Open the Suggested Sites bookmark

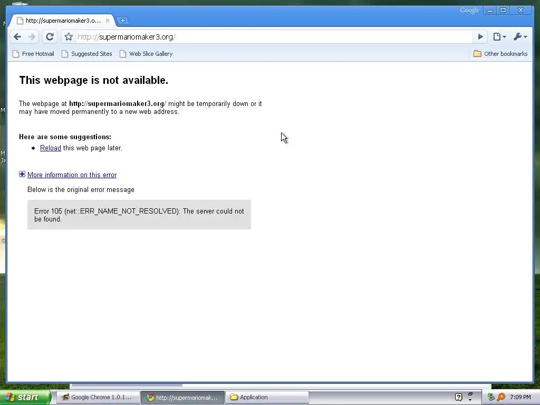pyautogui.click(x=87, y=54)
